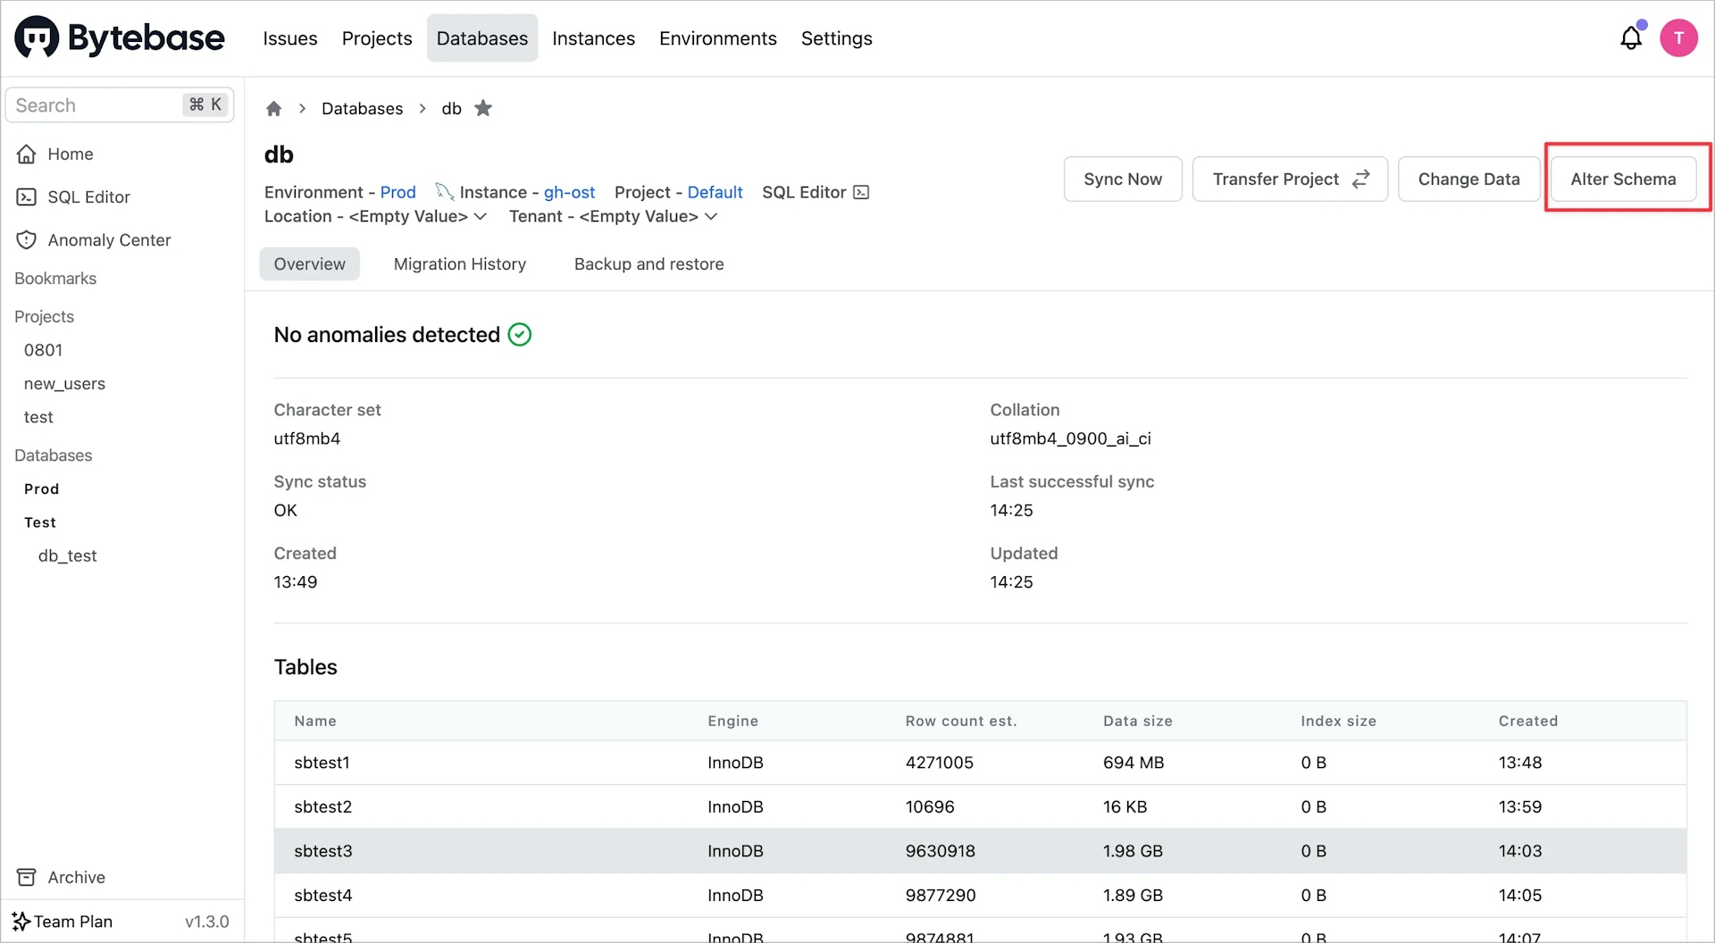Image resolution: width=1715 pixels, height=943 pixels.
Task: Click the MySQL instance icon
Action: (x=444, y=191)
